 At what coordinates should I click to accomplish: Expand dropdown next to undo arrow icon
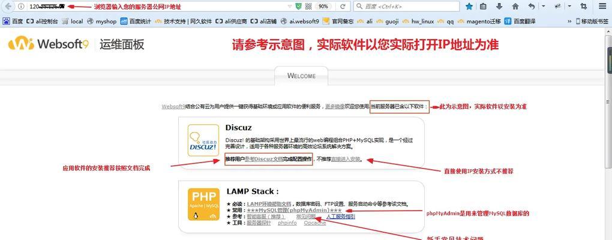point(543,6)
